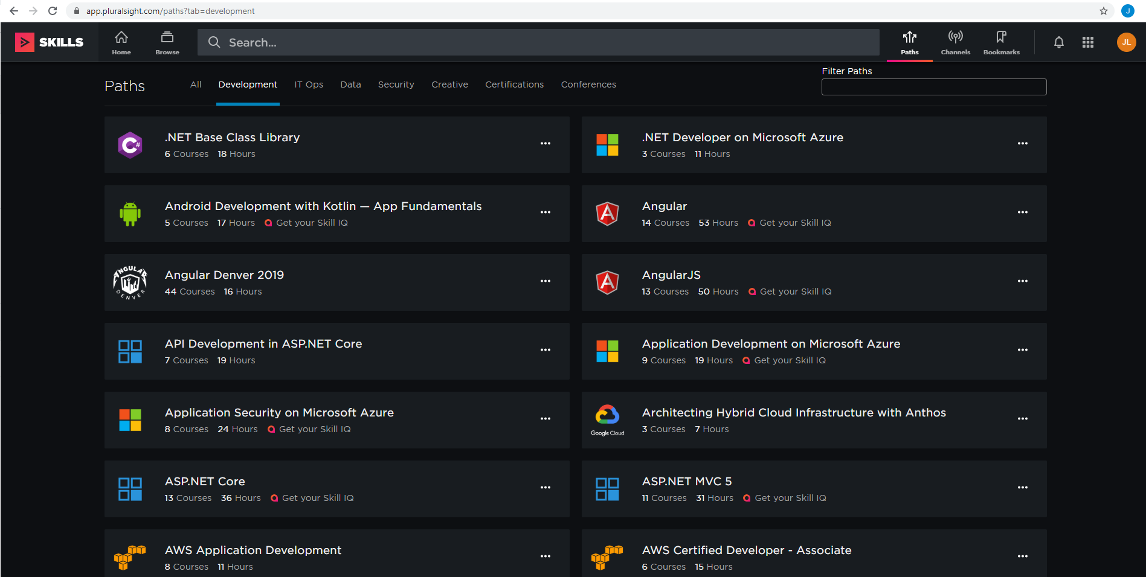The width and height of the screenshot is (1146, 577).
Task: Open Bookmarks in top navigation
Action: (x=1002, y=43)
